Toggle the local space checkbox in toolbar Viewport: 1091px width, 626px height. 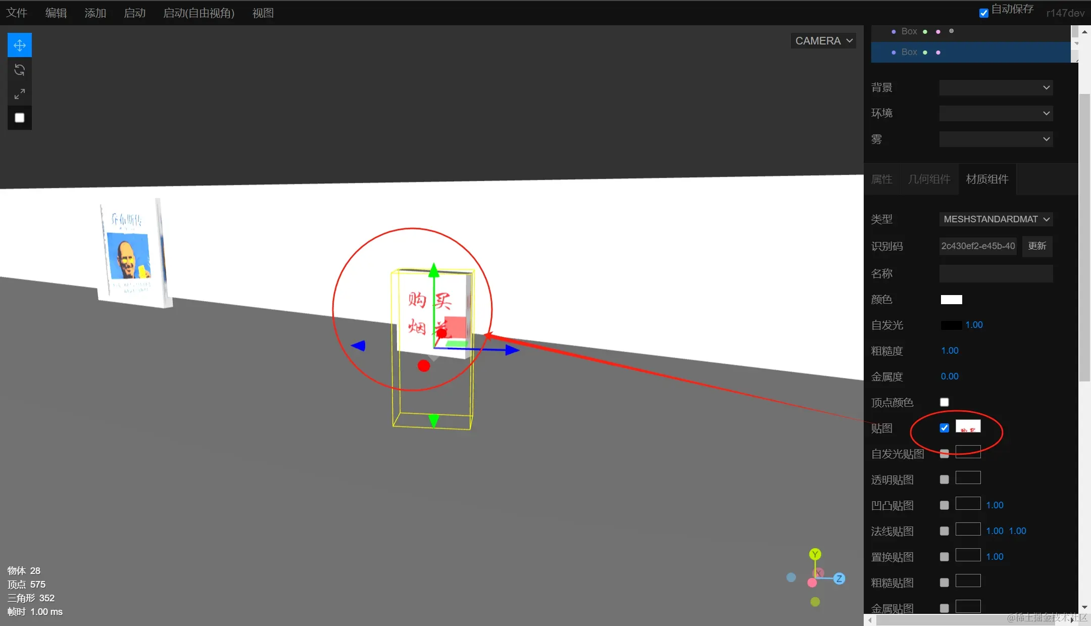20,118
